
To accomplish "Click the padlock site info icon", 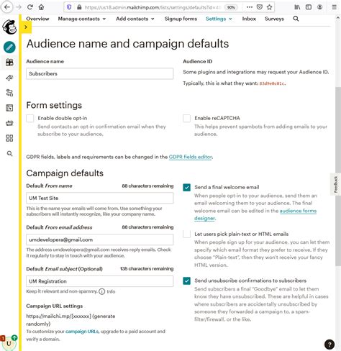I will [x=79, y=7].
